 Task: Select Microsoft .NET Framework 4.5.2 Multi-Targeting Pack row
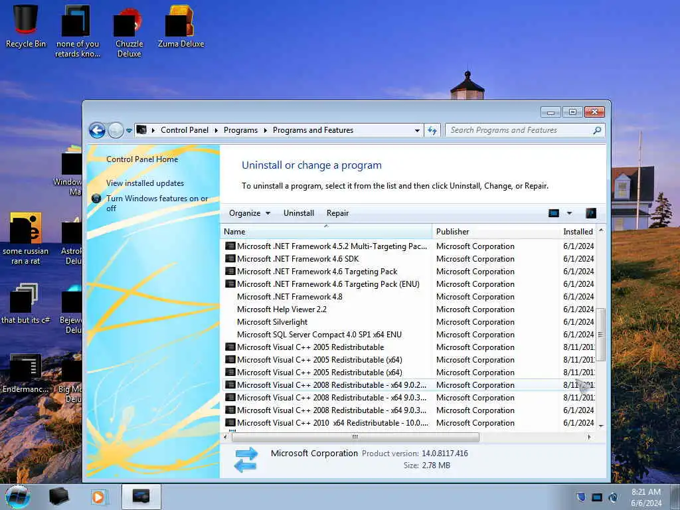tap(408, 246)
